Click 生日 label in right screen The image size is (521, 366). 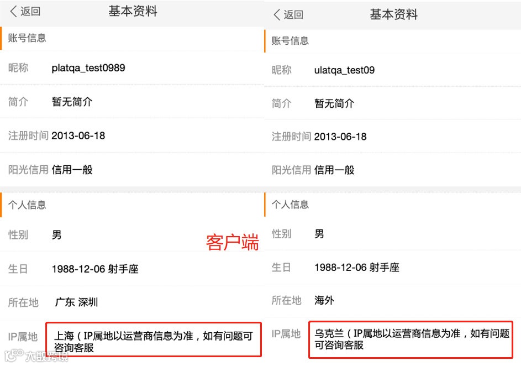click(281, 268)
